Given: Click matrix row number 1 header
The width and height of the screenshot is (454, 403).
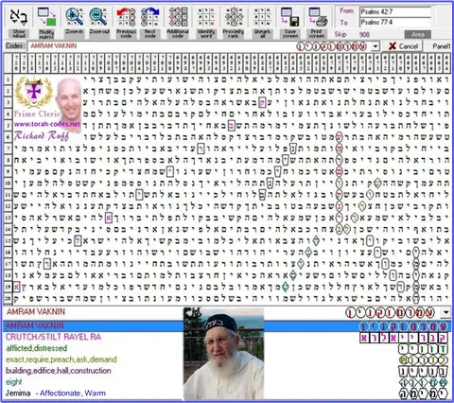Looking at the screenshot, I should coord(8,79).
